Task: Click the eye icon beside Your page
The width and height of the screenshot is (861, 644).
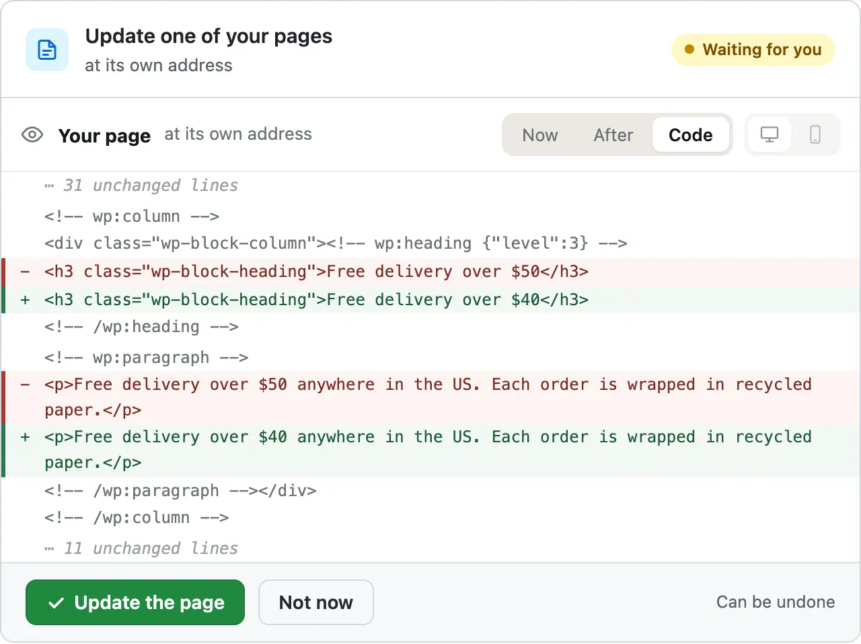Action: [32, 135]
